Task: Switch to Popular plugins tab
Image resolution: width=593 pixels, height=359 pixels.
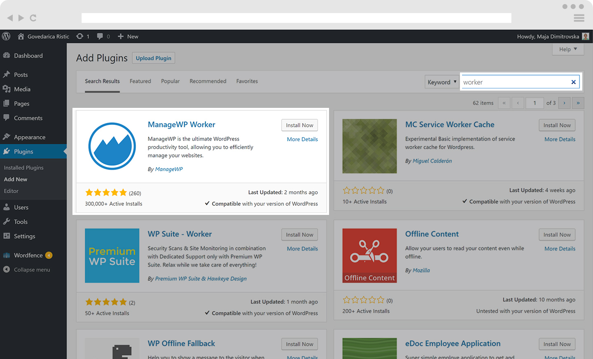Action: [170, 81]
